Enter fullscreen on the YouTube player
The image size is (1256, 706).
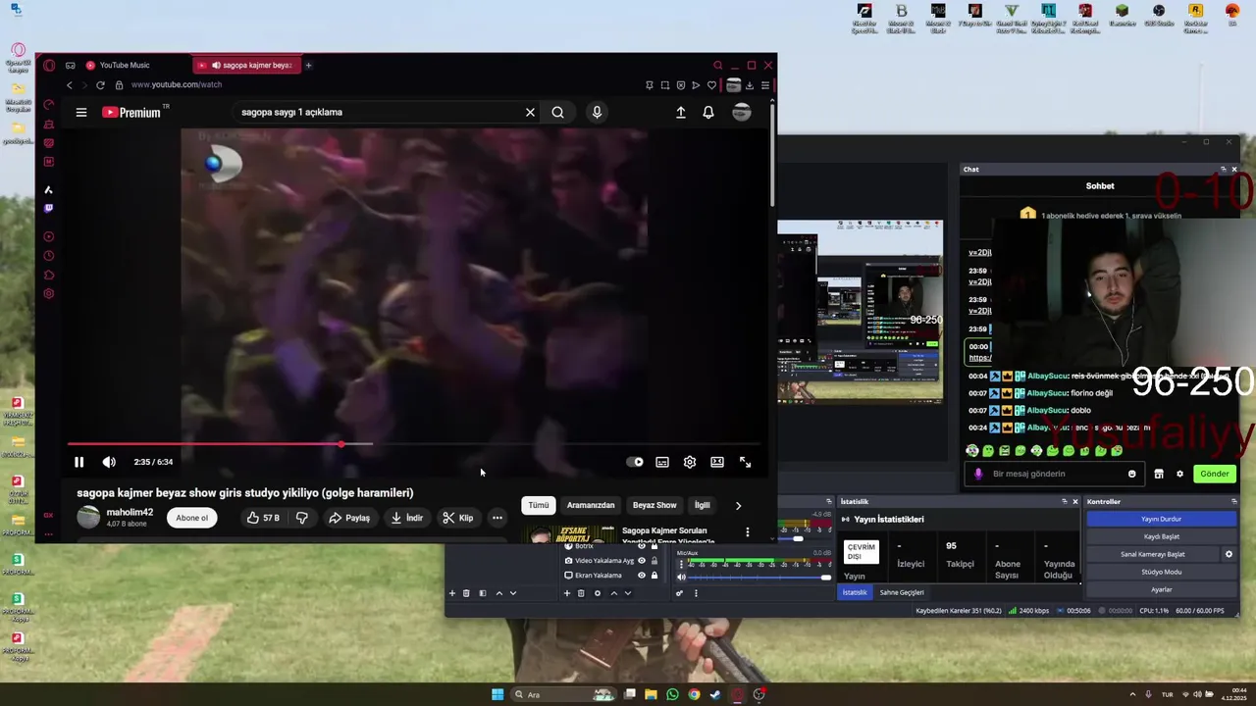(745, 462)
